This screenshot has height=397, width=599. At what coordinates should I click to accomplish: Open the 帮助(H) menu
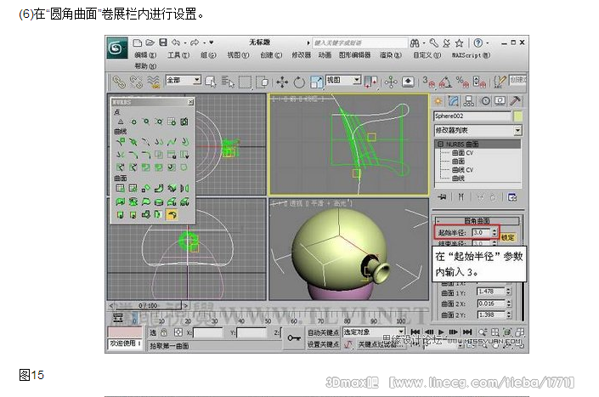145,66
